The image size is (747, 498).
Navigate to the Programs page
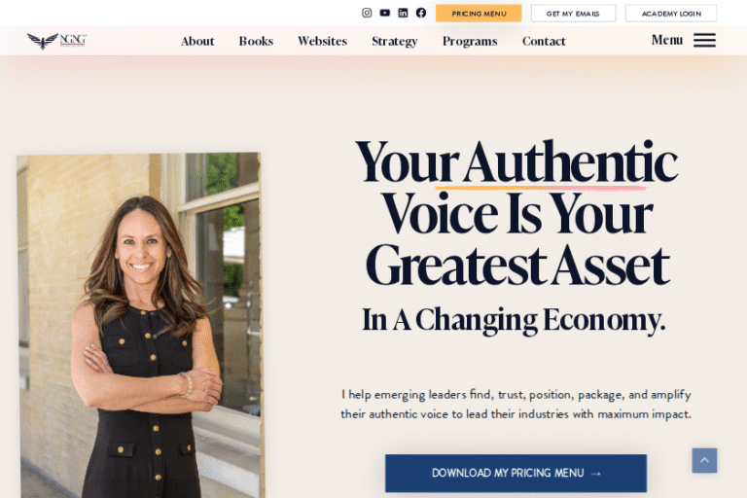pos(470,41)
